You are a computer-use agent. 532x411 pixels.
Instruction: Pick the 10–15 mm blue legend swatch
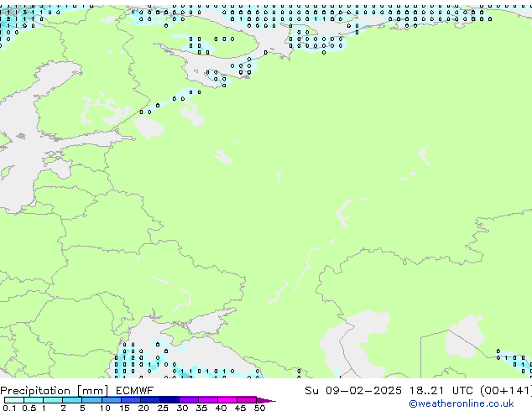(112, 400)
